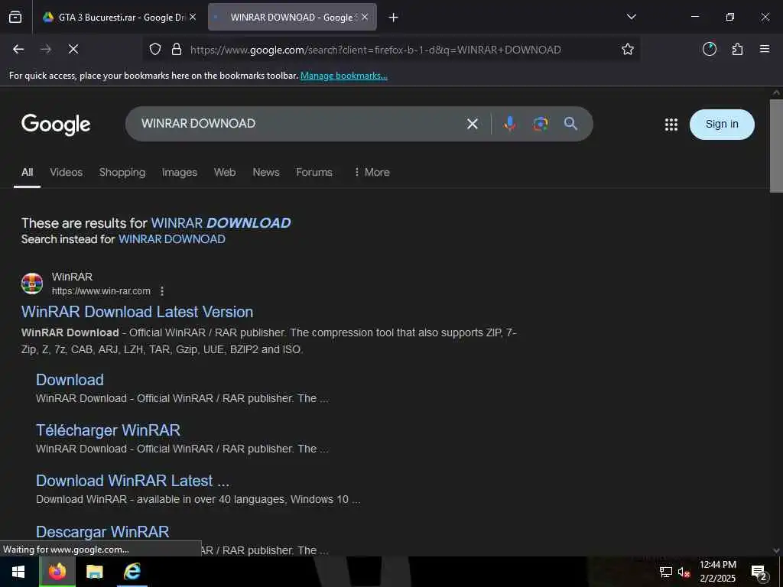Go to Google home logo
Screen dimensions: 783x587
56,125
